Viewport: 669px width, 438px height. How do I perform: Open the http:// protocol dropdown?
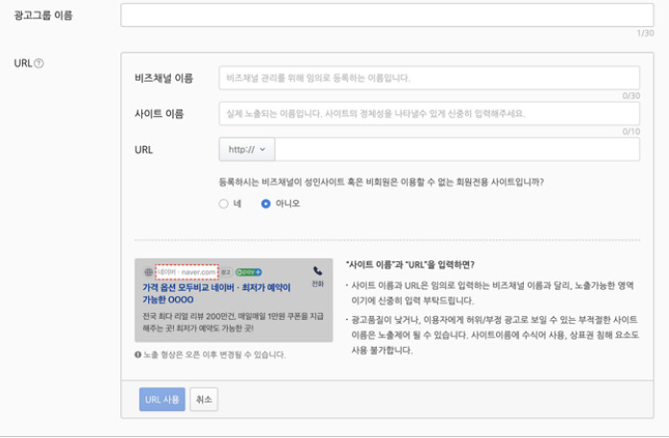[x=247, y=149]
